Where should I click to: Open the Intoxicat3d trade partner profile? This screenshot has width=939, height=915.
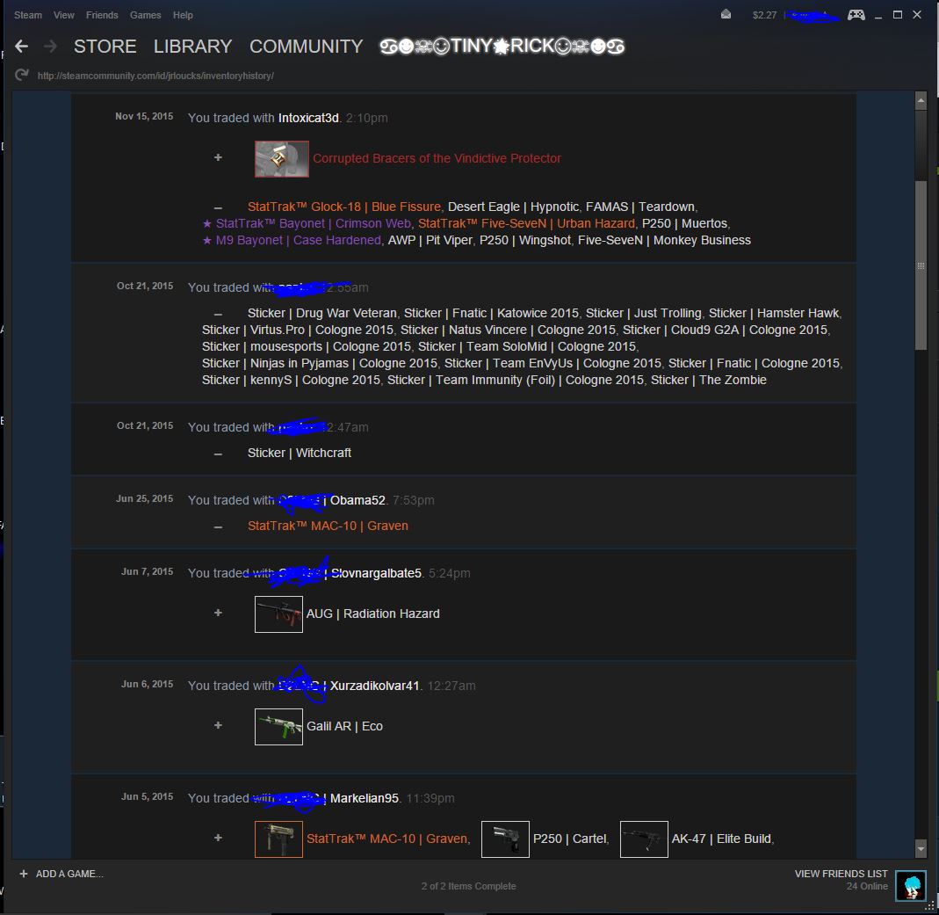tap(308, 118)
